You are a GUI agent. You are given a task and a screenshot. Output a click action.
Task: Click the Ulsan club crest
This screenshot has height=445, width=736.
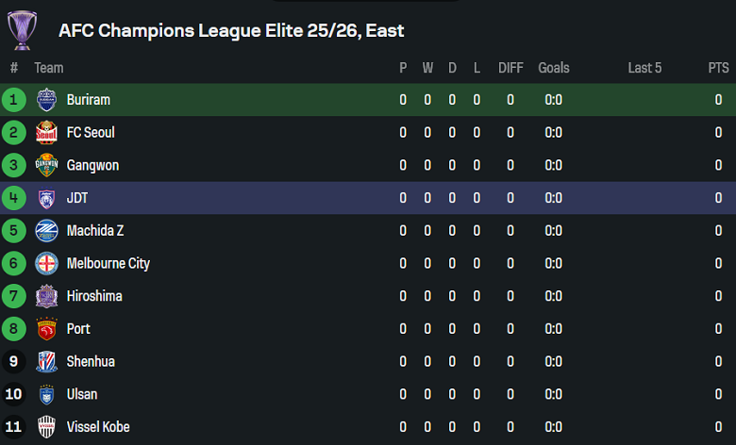pos(46,394)
